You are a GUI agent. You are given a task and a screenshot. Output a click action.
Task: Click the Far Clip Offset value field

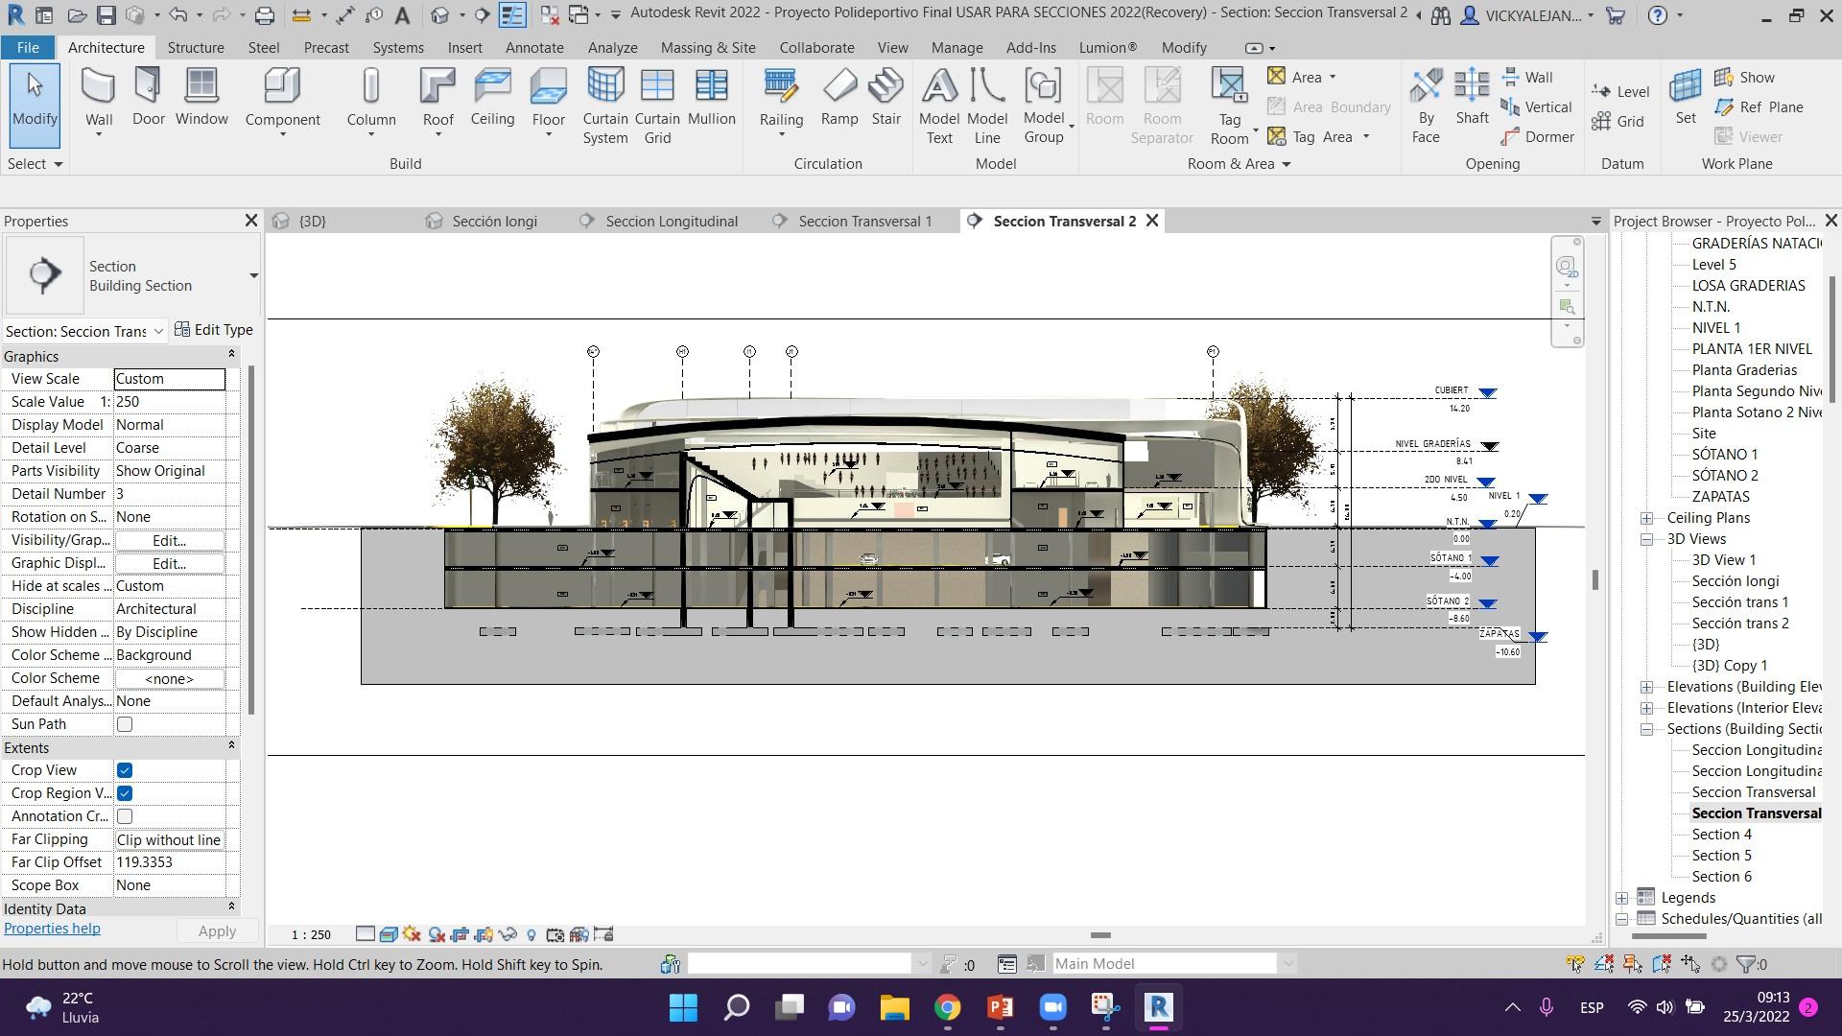coord(170,862)
